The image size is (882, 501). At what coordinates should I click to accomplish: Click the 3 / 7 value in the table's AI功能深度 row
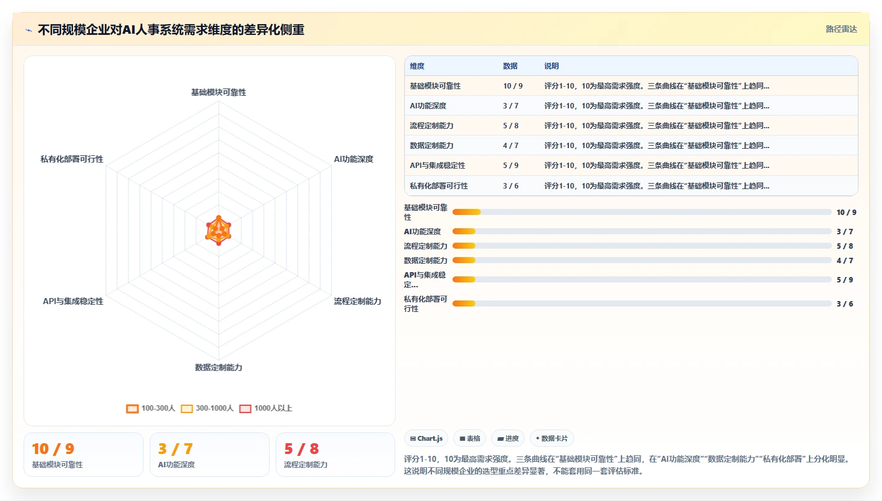click(510, 106)
